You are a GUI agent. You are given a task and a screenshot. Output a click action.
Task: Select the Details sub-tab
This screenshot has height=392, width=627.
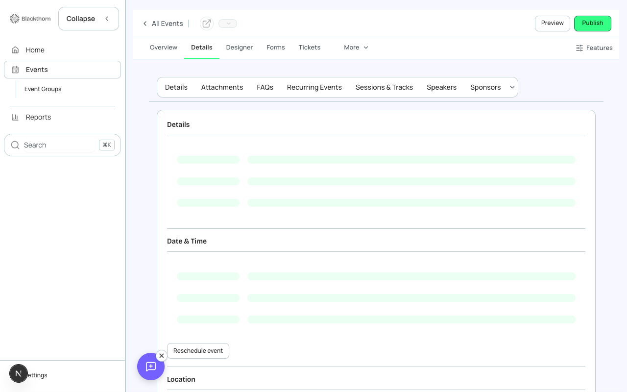pyautogui.click(x=176, y=87)
